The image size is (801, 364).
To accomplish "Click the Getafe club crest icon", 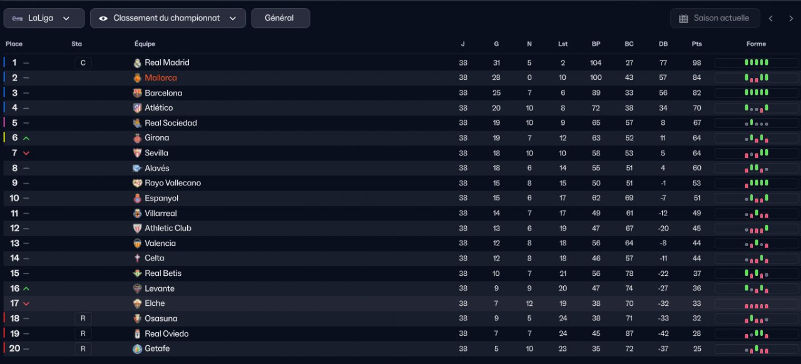I will click(x=138, y=349).
